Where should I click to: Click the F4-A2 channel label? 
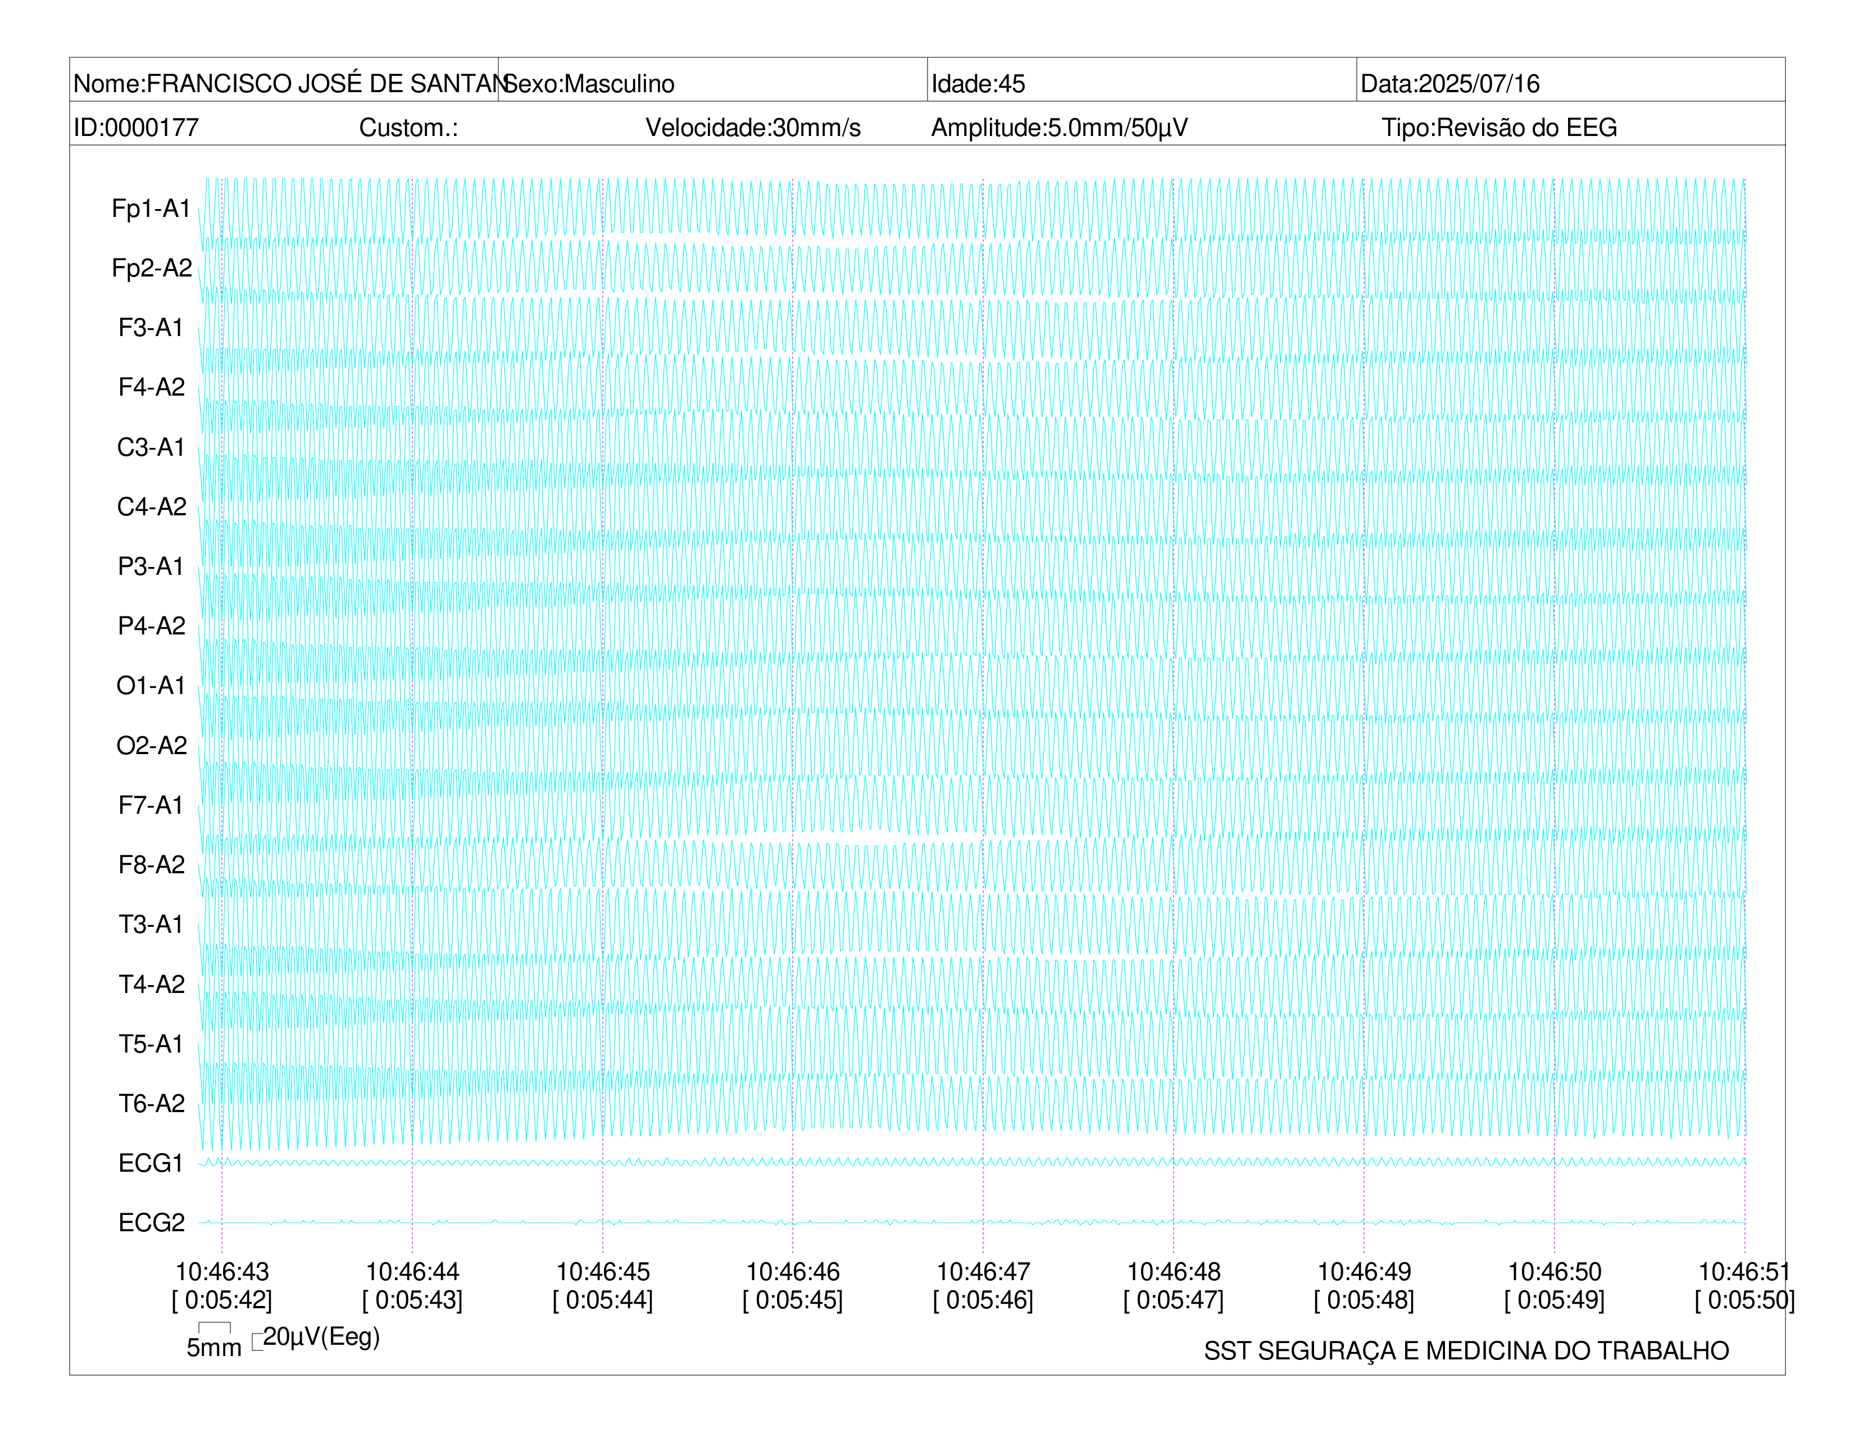point(152,387)
